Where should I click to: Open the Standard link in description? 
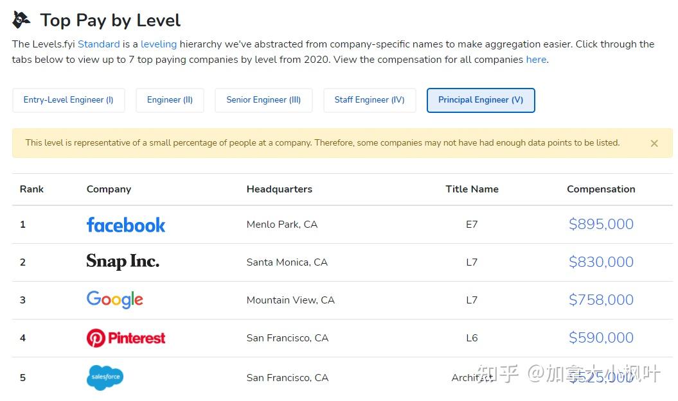98,44
